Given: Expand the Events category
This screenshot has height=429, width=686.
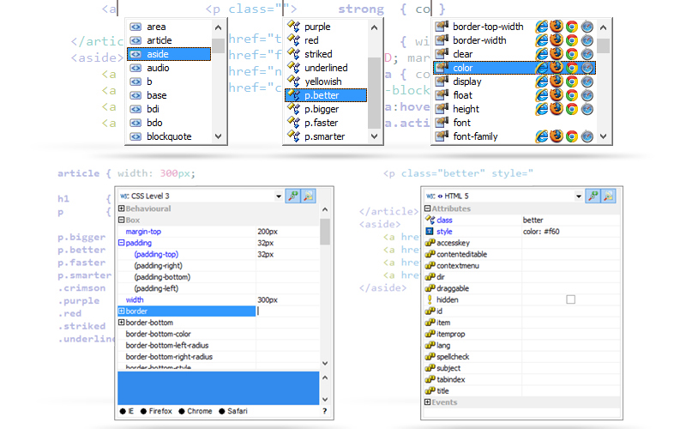Looking at the screenshot, I should [x=427, y=402].
